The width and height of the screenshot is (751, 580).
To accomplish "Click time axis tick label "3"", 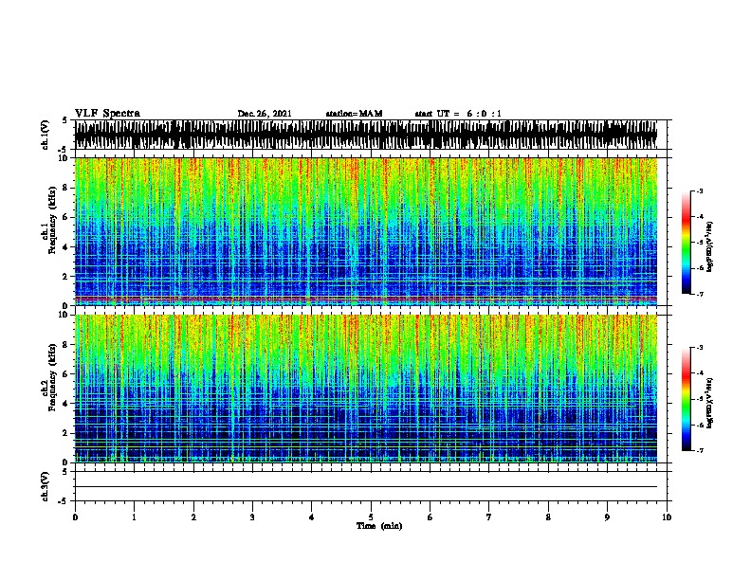I will (252, 517).
